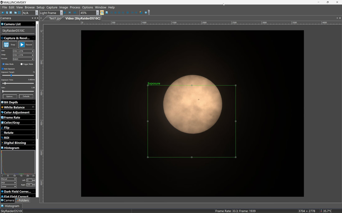Open the Snap resolution dropdown
This screenshot has width=342, height=213.
[23, 55]
